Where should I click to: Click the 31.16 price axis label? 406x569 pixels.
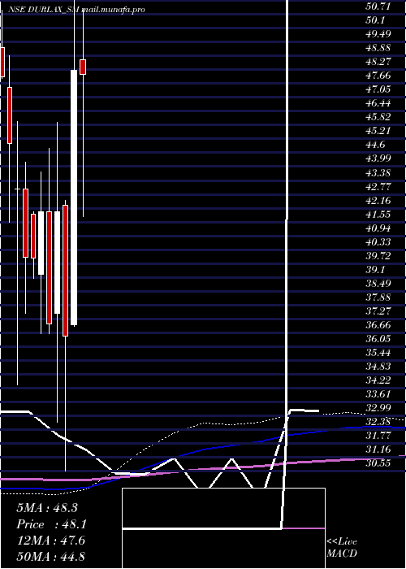(378, 450)
